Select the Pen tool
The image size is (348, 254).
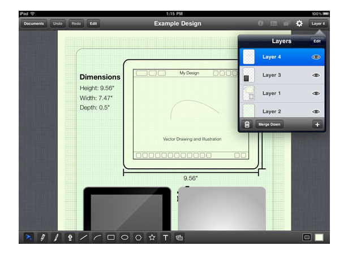point(70,238)
